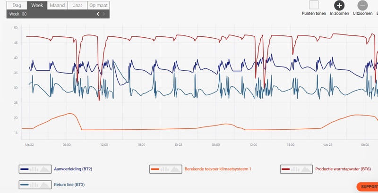Open the Op maat custom range tab
This screenshot has height=193, width=378.
coord(98,5)
